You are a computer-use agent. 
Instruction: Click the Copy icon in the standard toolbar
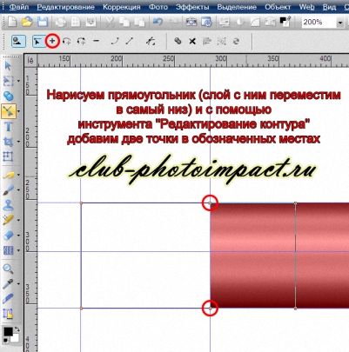pos(125,22)
